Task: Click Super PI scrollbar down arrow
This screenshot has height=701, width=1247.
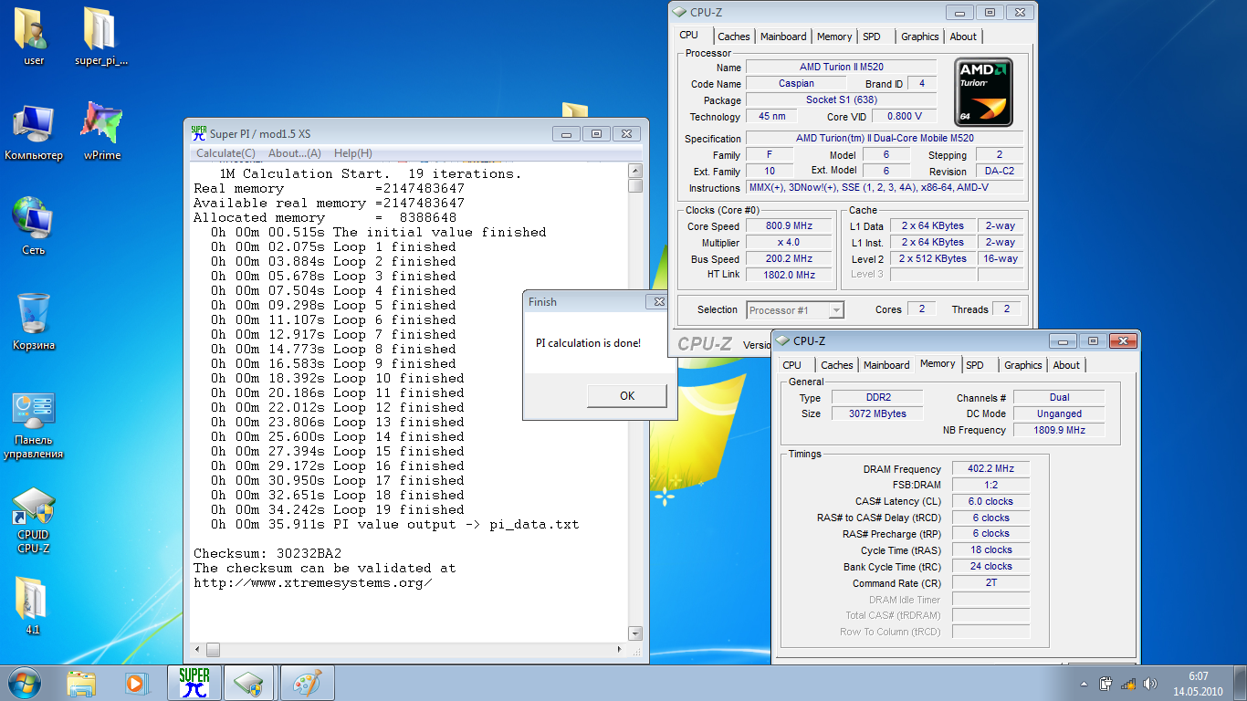Action: 635,634
